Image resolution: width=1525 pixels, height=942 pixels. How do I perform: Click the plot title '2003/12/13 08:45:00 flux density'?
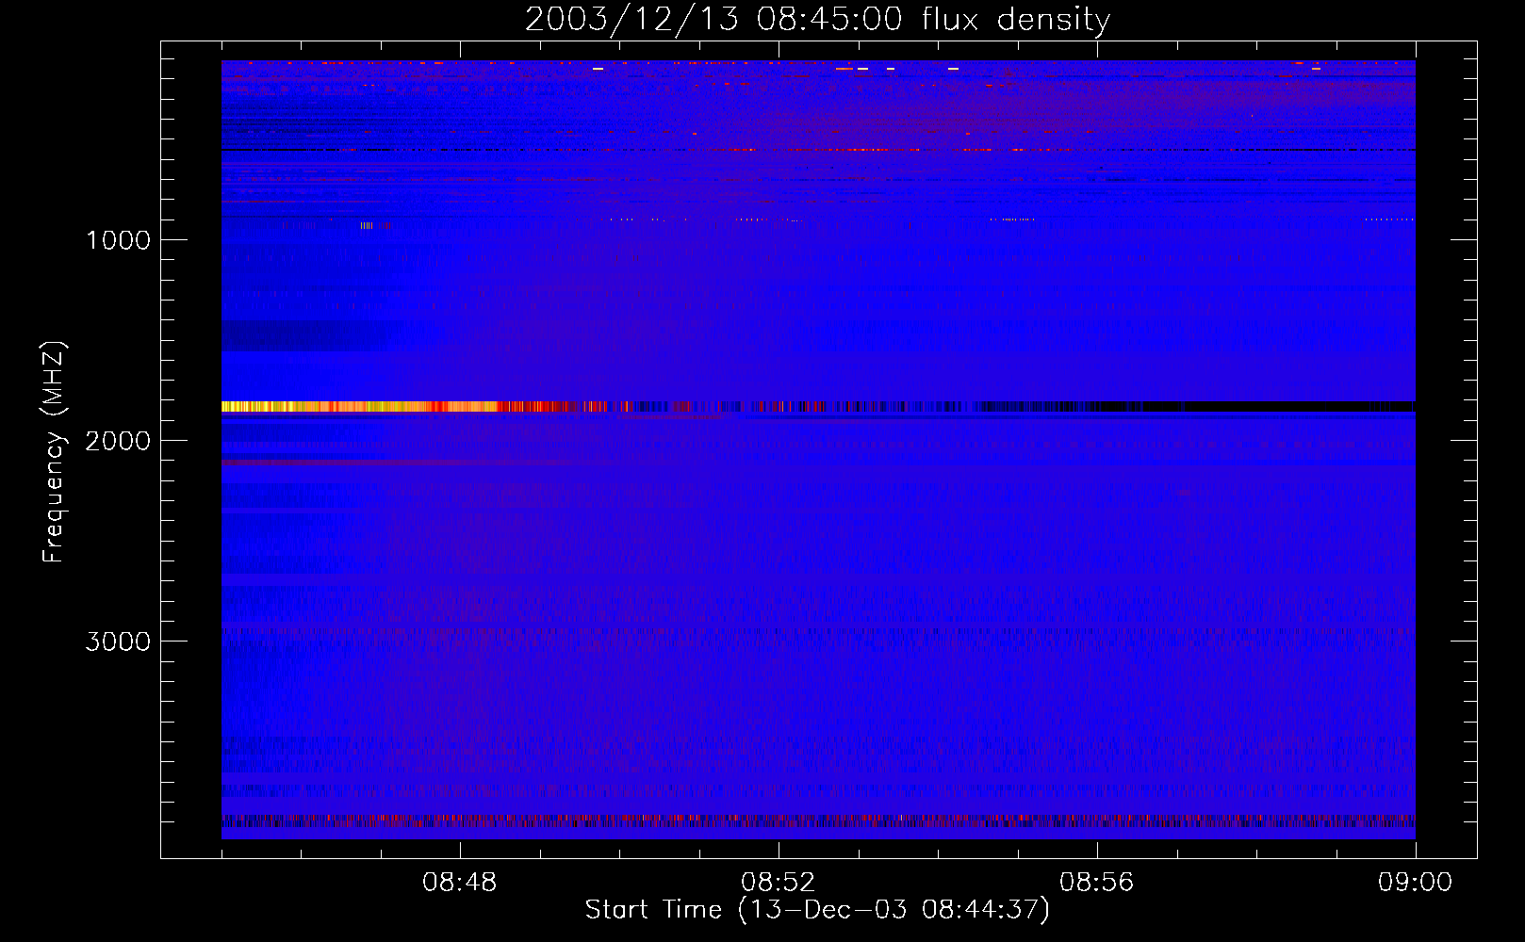pos(817,20)
